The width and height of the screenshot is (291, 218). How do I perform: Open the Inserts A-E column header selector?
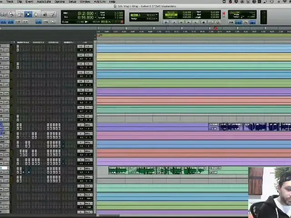tap(24, 42)
